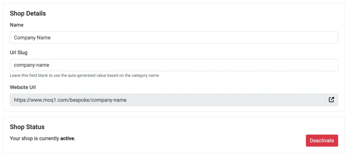Image resolution: width=347 pixels, height=155 pixels.
Task: Click the words 'category name' in the hint
Action: point(148,75)
